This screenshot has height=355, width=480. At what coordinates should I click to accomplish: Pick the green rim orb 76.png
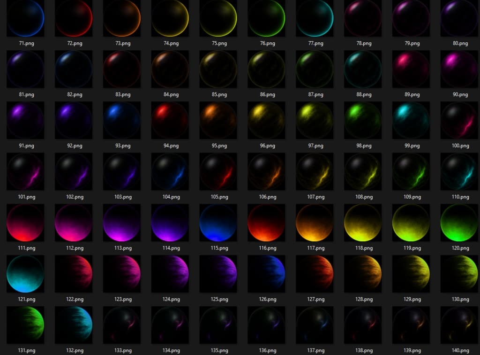coord(266,18)
